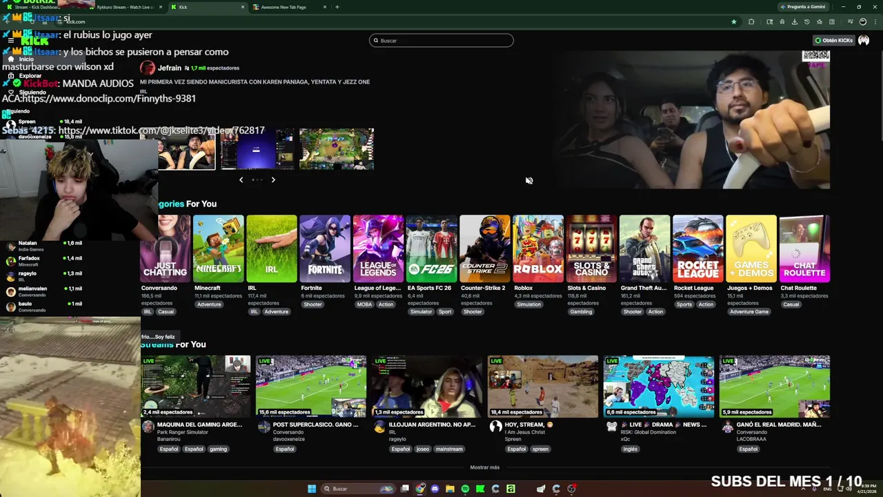
Task: Switch to Awesome New Tab Page tab
Action: click(288, 7)
